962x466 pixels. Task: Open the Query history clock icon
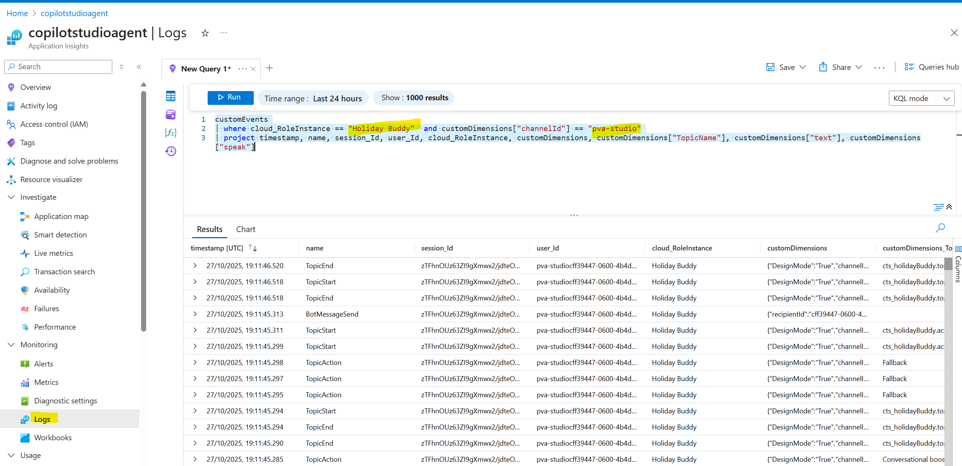coord(171,151)
